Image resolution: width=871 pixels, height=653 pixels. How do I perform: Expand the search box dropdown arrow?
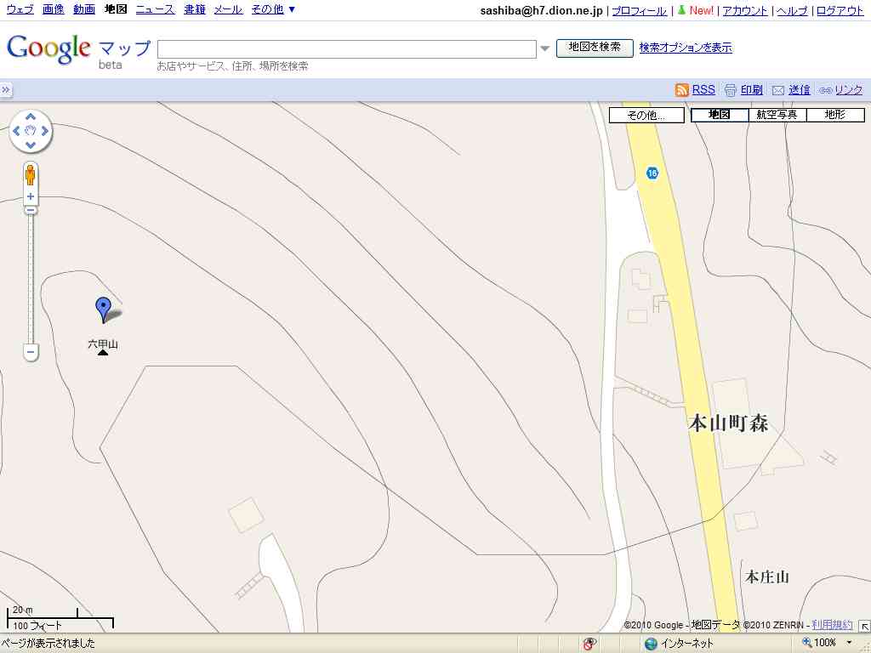point(545,49)
